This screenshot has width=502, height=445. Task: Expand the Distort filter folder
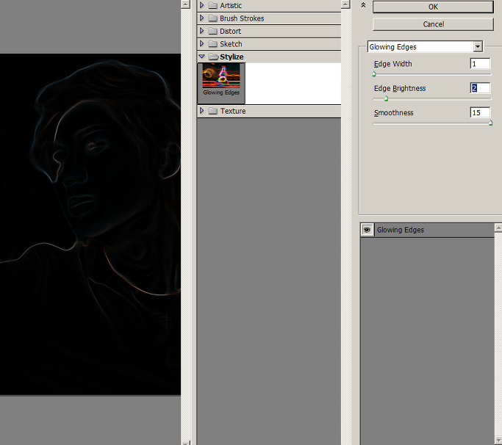click(201, 31)
